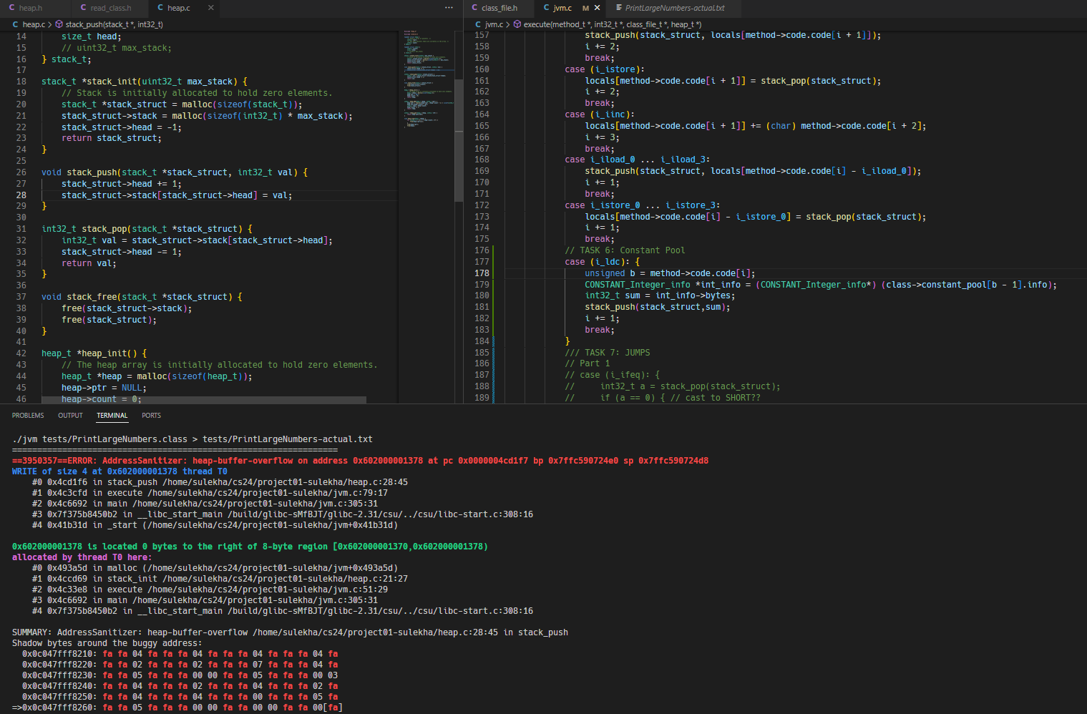Click the text file icon on PrintLargeNumbers-actual.txt tab
Screen dimensions: 1087x714
pos(619,8)
